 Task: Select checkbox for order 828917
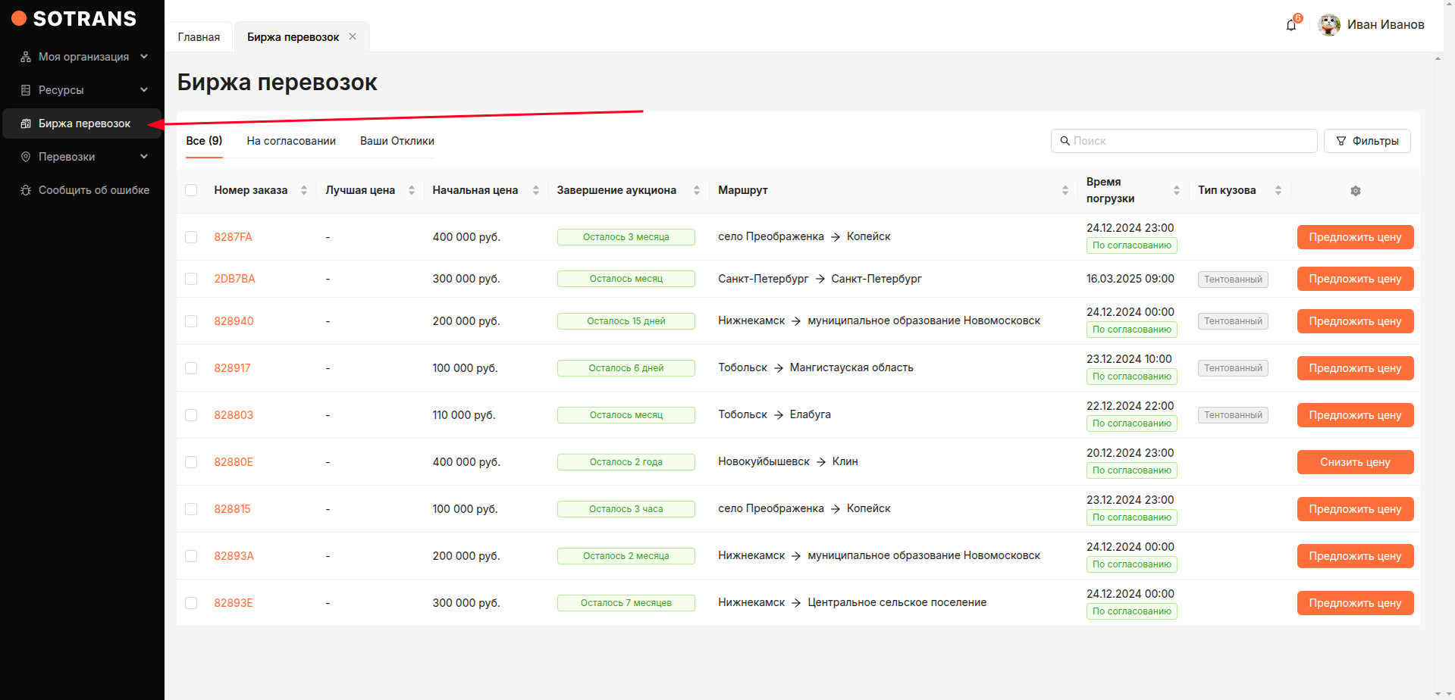tap(191, 368)
